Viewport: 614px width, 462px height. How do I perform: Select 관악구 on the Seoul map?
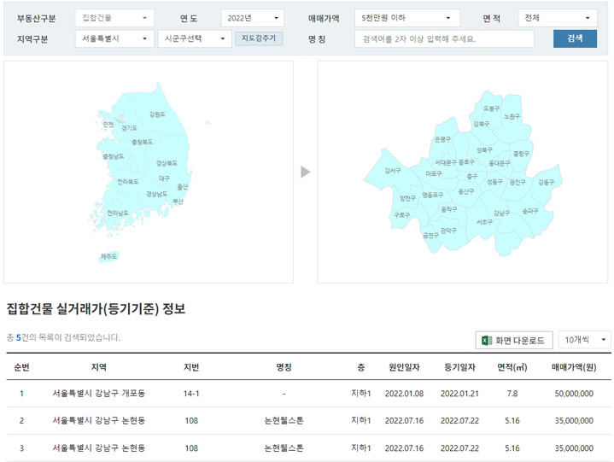[x=448, y=231]
